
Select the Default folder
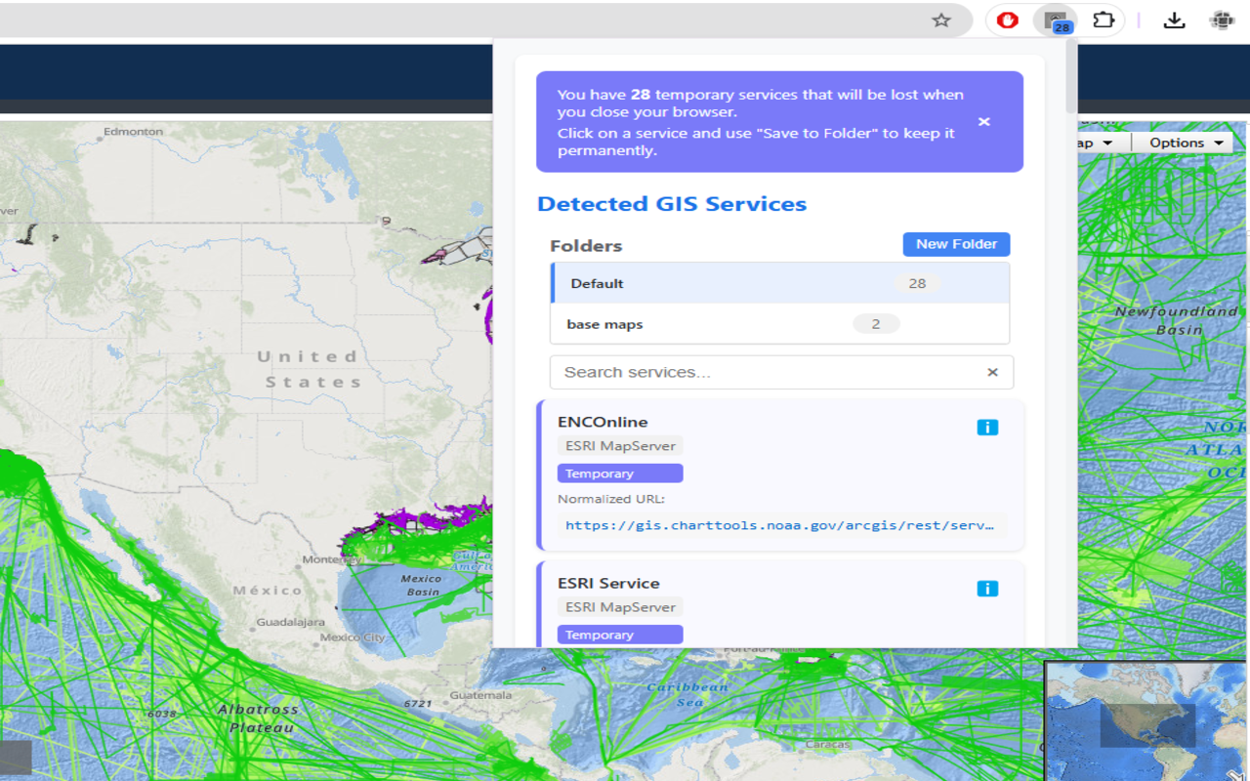pos(779,283)
